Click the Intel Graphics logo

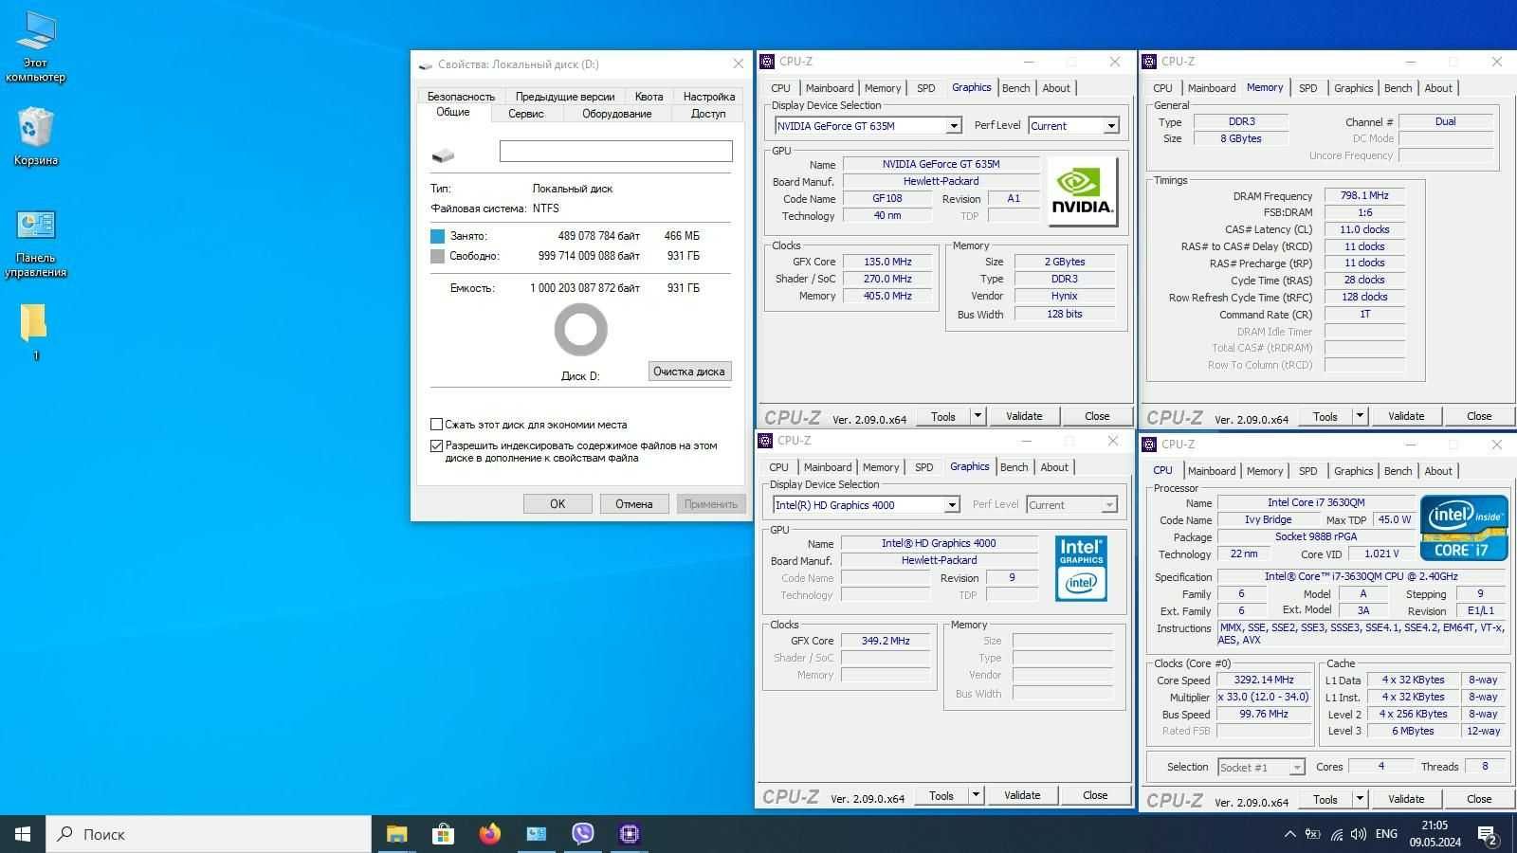coord(1081,569)
